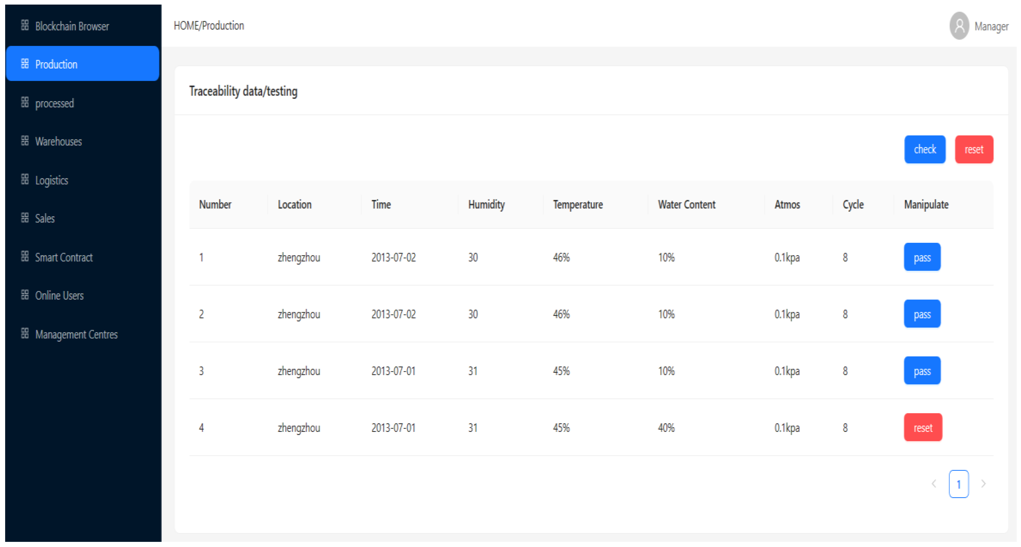Click the grid icon beside Sales
1021x547 pixels.
tap(25, 218)
